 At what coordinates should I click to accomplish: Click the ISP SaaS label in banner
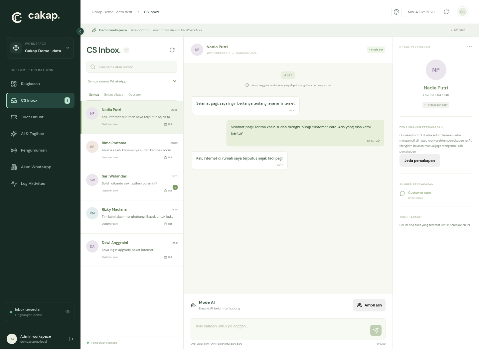click(458, 30)
